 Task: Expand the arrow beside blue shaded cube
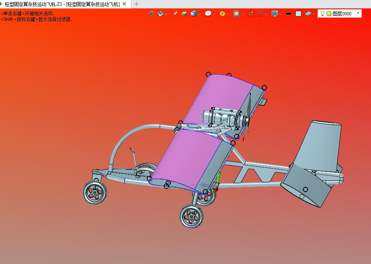click(x=200, y=14)
